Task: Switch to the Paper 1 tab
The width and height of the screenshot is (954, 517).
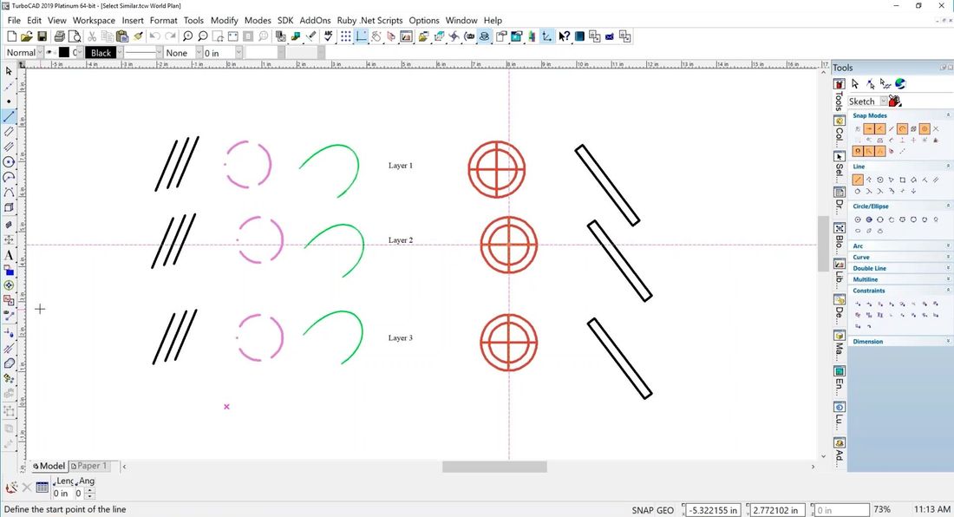Action: 90,466
